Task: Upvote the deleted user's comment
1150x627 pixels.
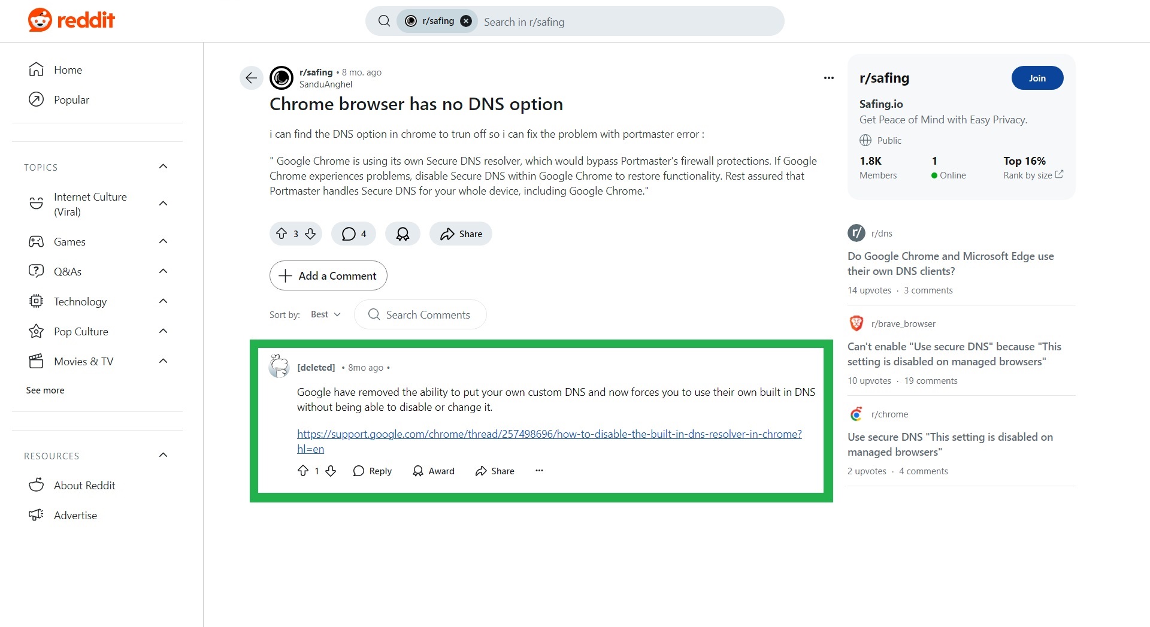Action: (303, 471)
